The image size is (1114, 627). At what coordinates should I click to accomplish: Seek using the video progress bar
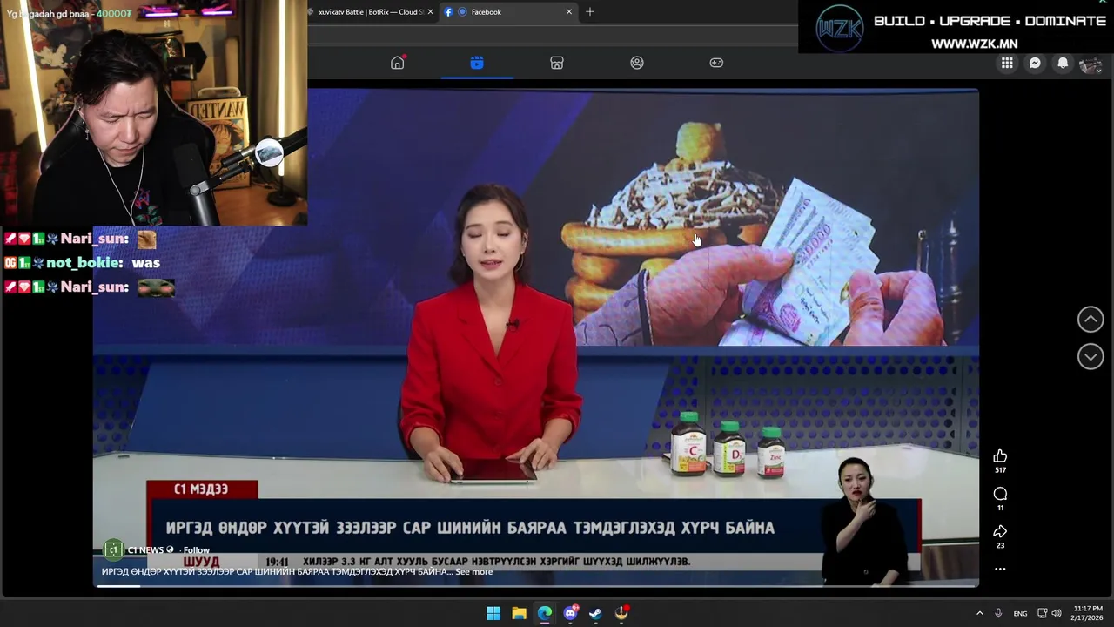click(535, 586)
